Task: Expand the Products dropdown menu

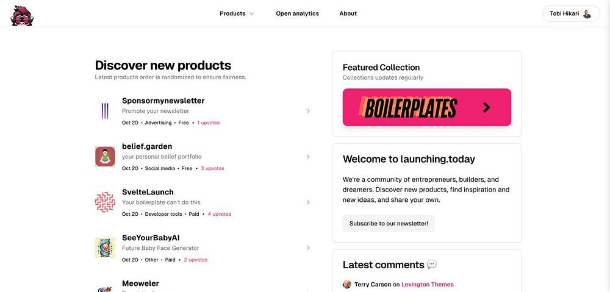Action: click(237, 13)
